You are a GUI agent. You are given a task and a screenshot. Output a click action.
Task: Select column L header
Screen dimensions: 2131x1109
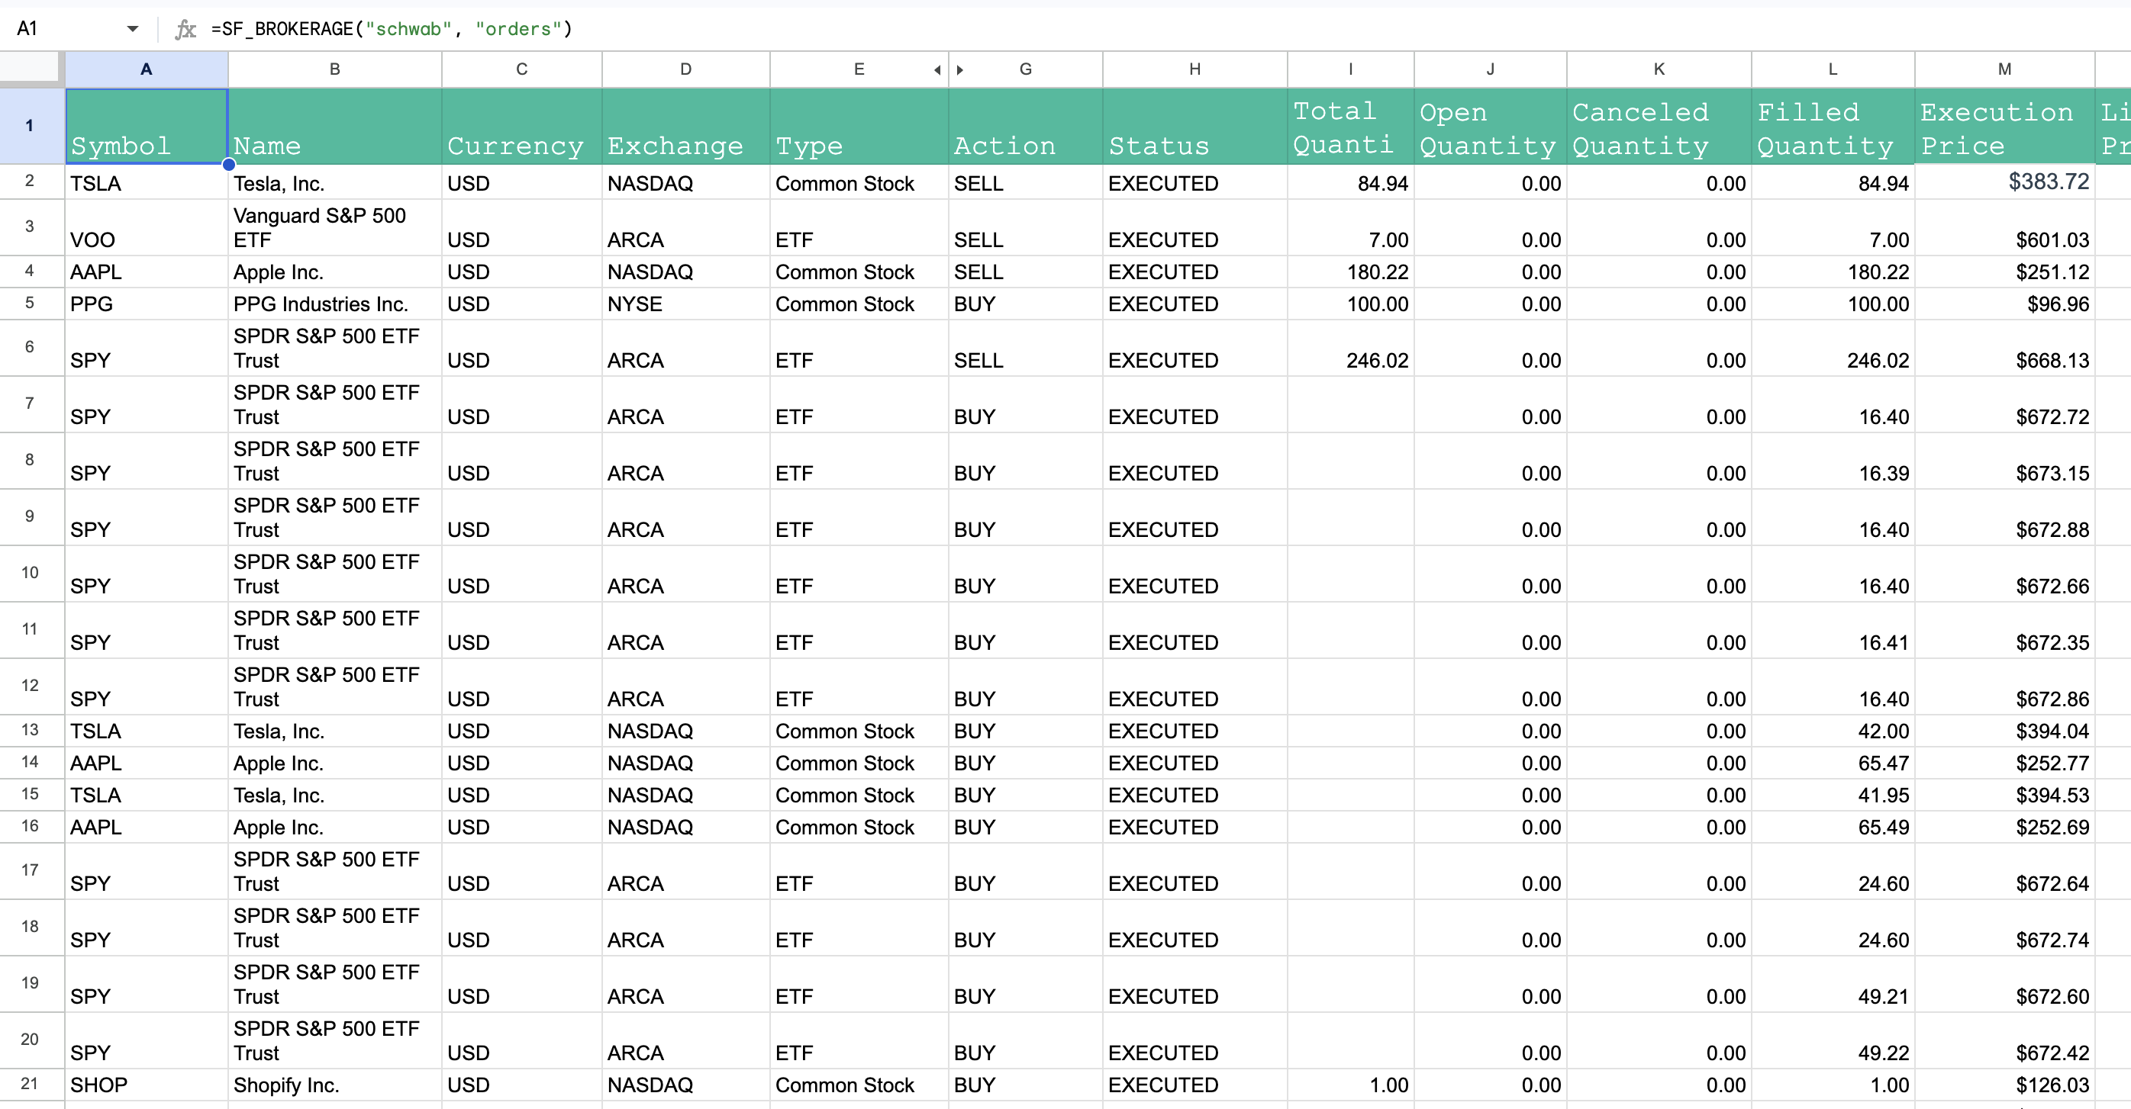click(1833, 69)
